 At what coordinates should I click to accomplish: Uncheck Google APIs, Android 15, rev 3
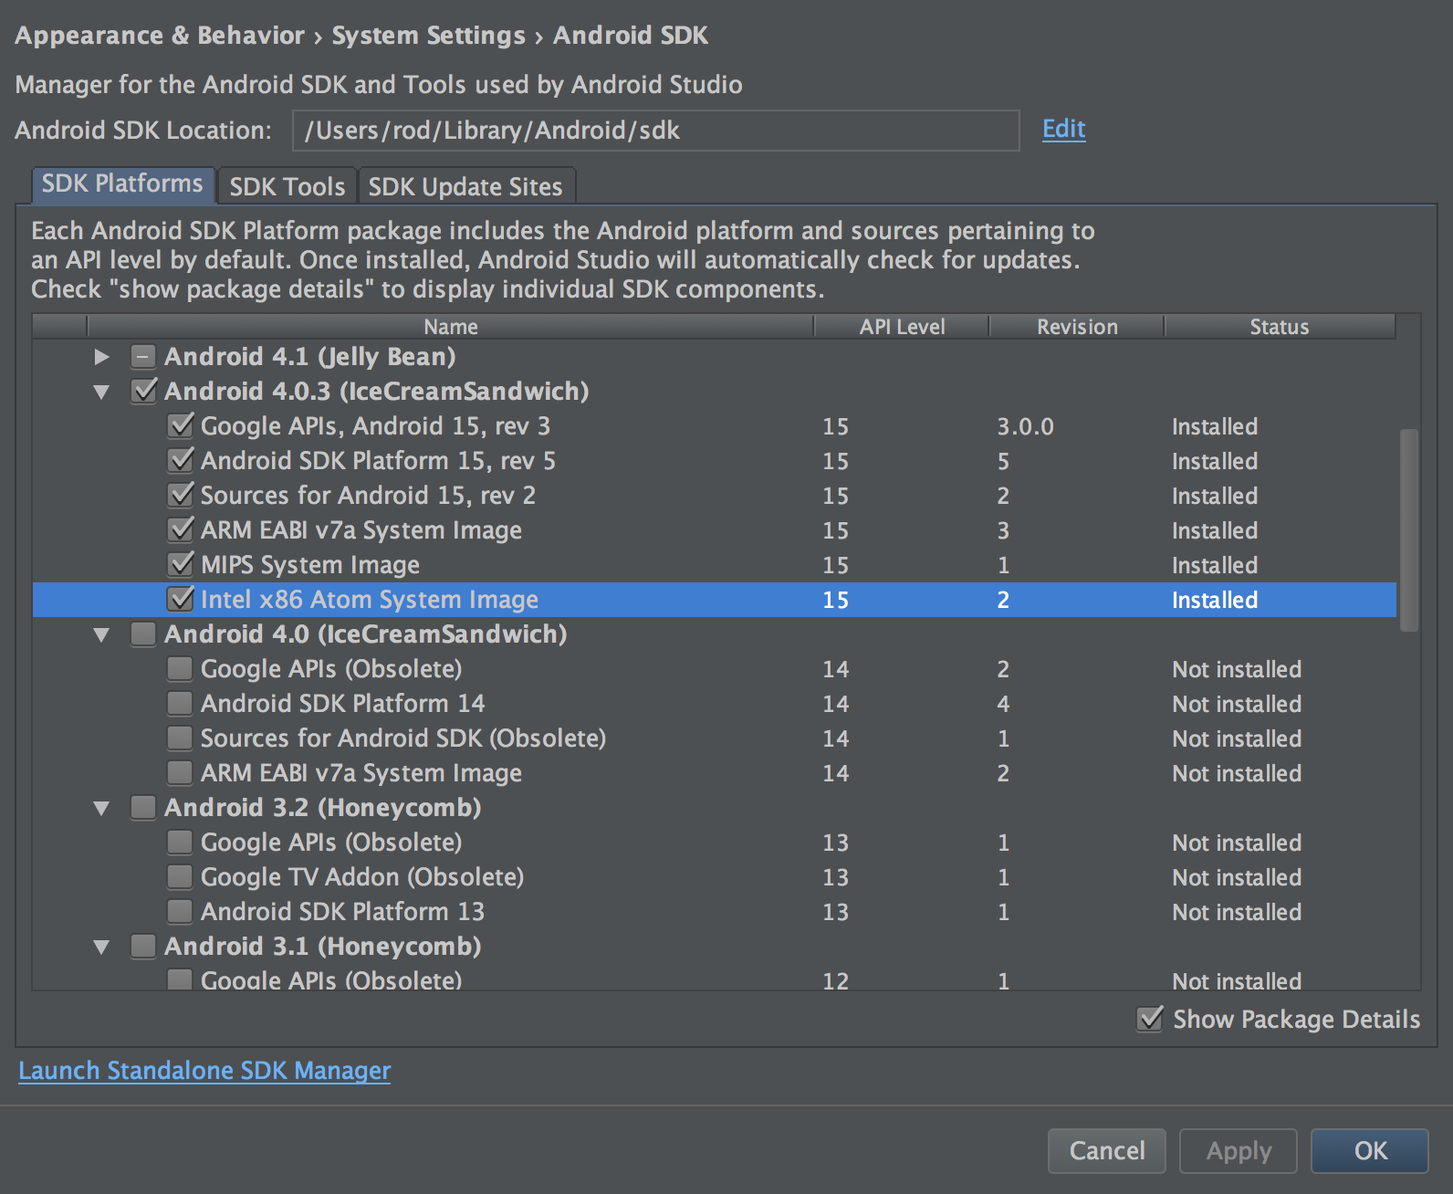pos(181,425)
